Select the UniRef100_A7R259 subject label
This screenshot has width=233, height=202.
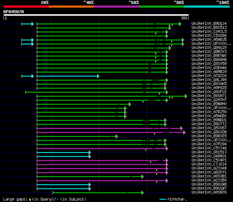[209, 112]
